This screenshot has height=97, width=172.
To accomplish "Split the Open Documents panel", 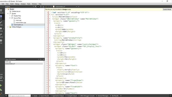I will point(41,59).
